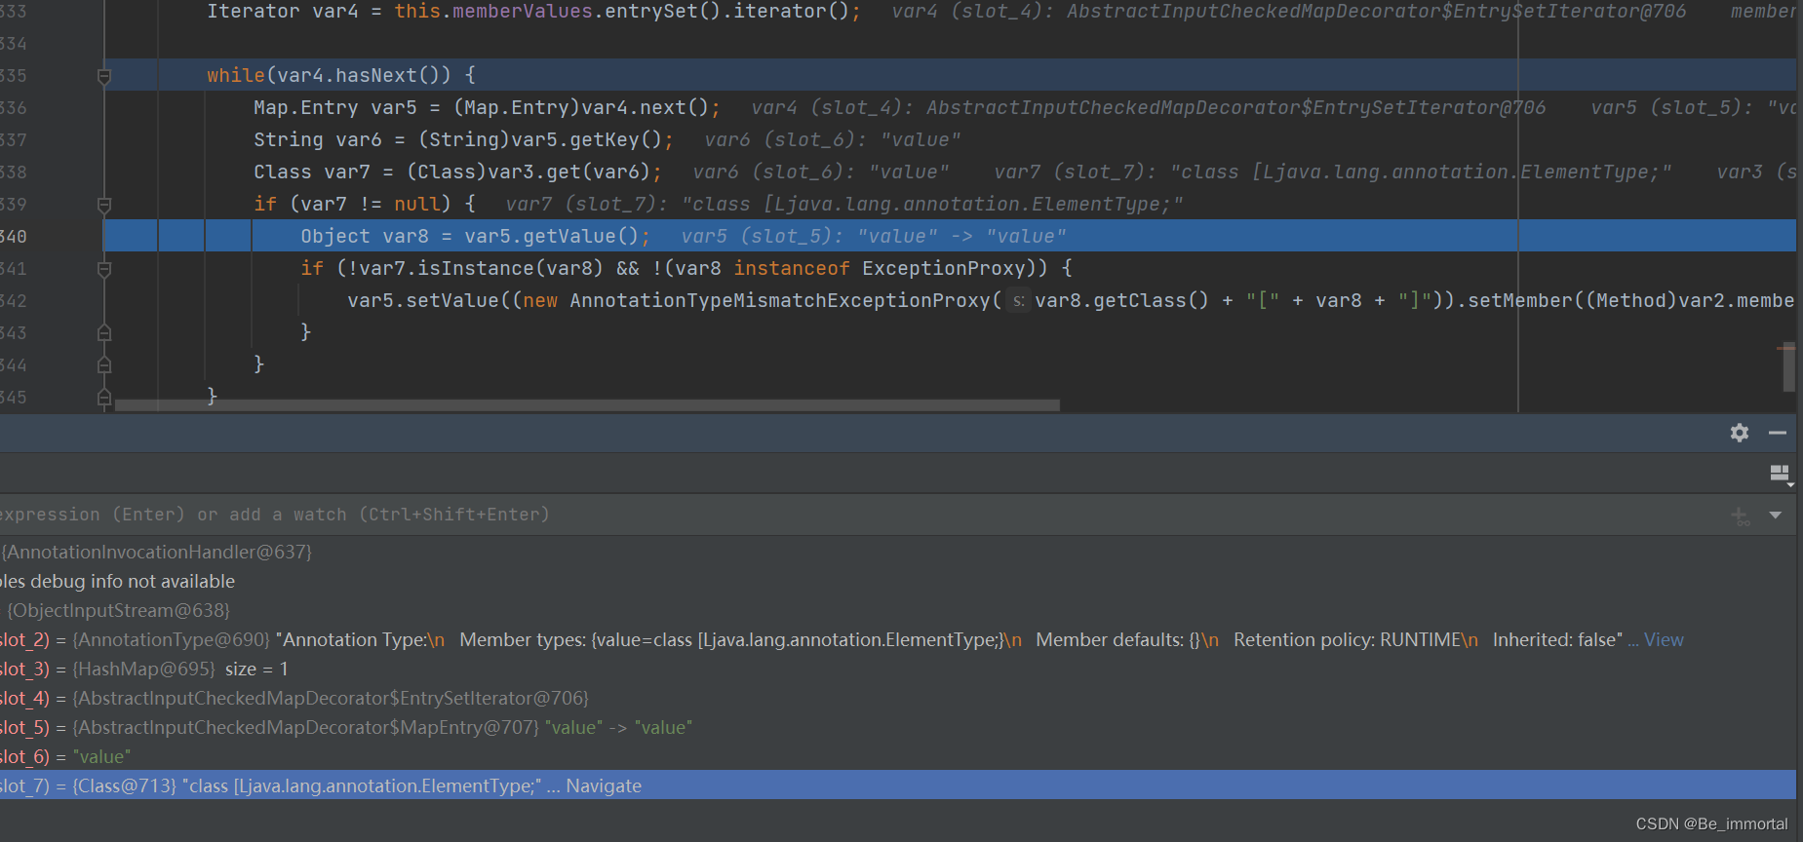
Task: Click the fold end marker on line 343
Action: tap(104, 333)
